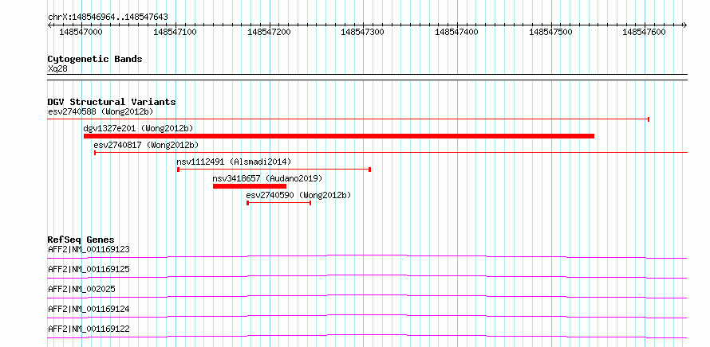Open transcript label AFF2|NM_001169125
This screenshot has height=347, width=710.
[89, 269]
